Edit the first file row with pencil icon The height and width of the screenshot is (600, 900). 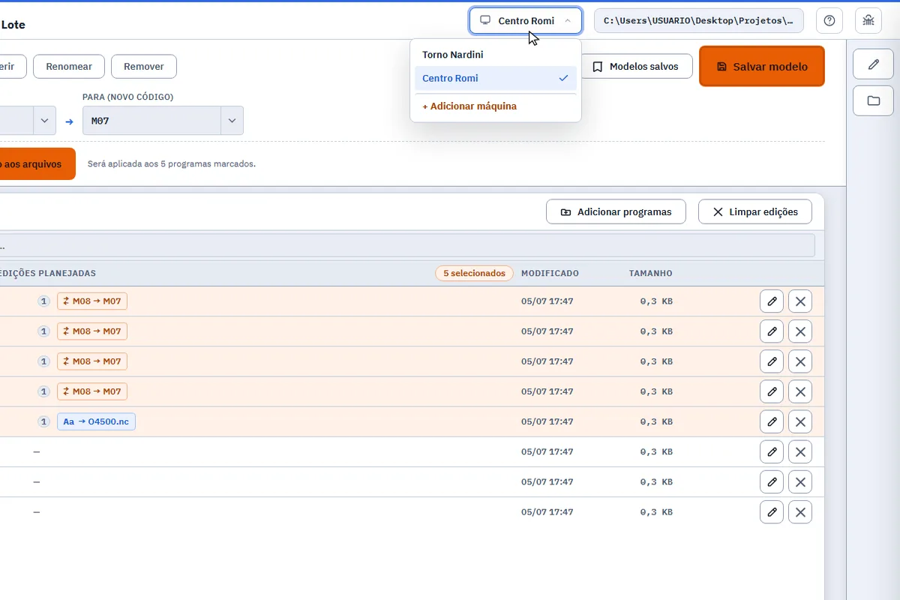(772, 301)
